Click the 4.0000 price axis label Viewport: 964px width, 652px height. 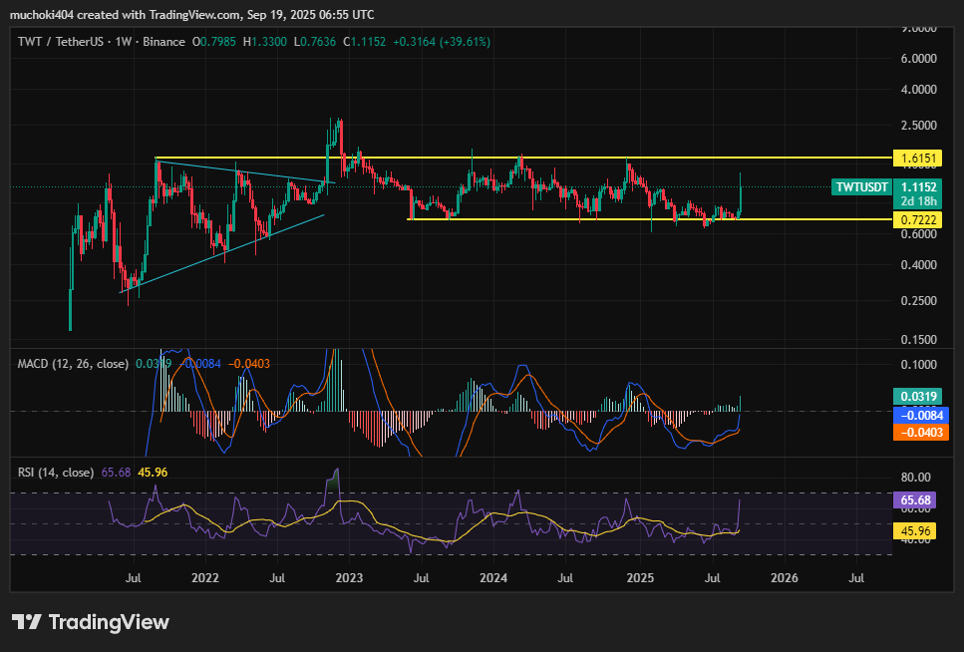click(918, 89)
